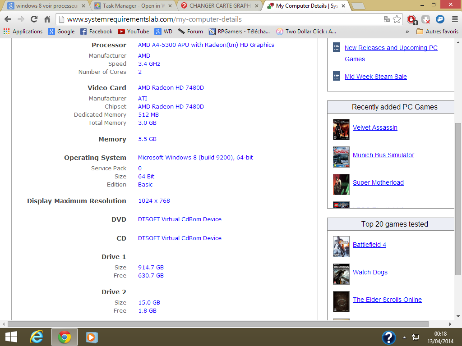Click the Battlefield 4 cover thumbnail

[341, 246]
